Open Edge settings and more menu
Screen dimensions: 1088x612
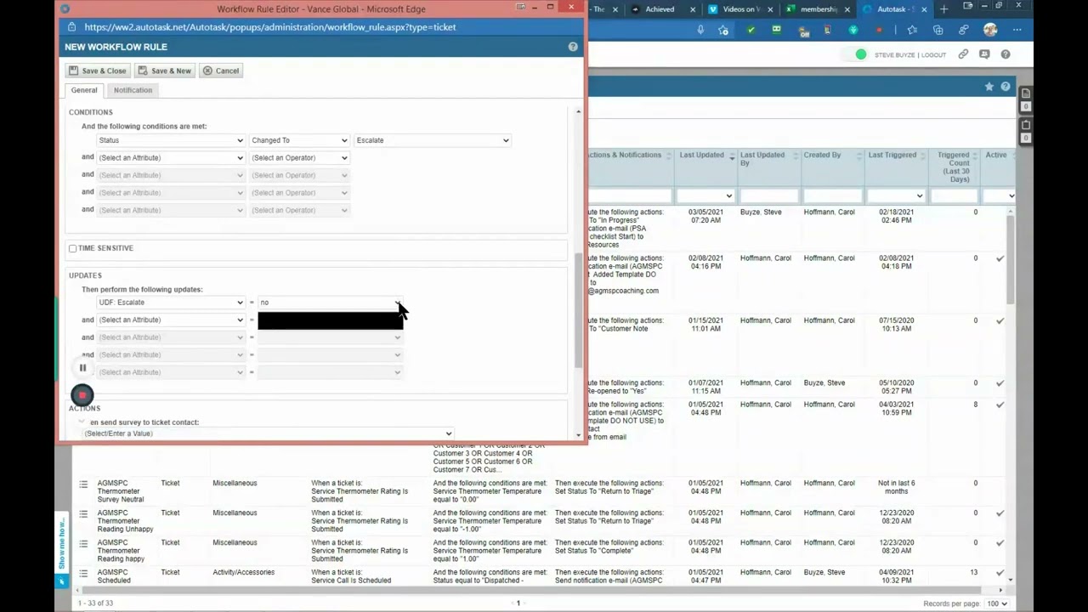(1017, 31)
